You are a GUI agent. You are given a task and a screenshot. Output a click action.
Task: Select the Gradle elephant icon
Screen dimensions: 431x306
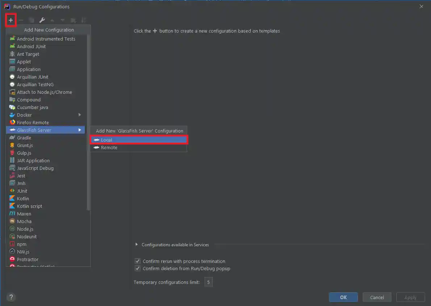click(x=12, y=138)
